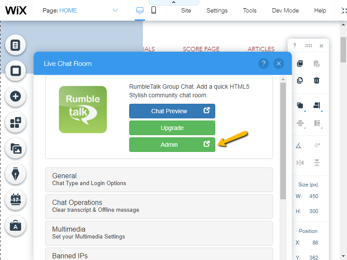The image size is (347, 260).
Task: Open the Blog pen nib icon
Action: [x=15, y=174]
